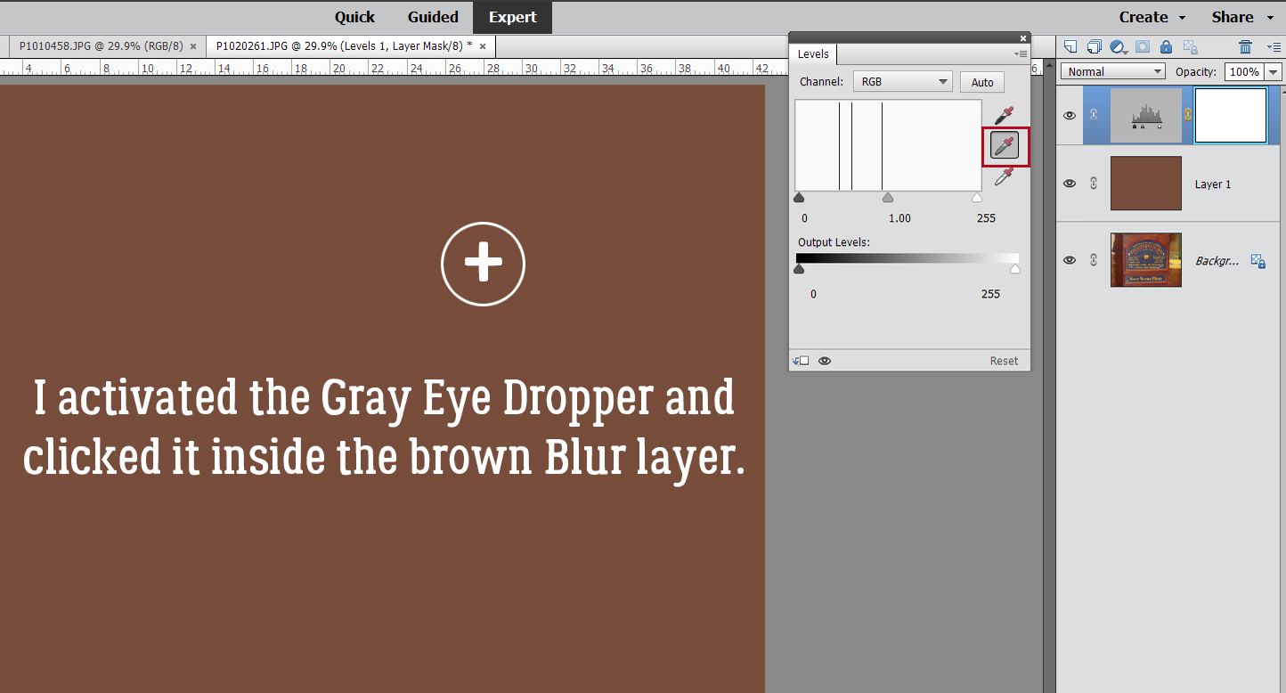Close the Levels panel
This screenshot has width=1286, height=693.
point(1023,37)
